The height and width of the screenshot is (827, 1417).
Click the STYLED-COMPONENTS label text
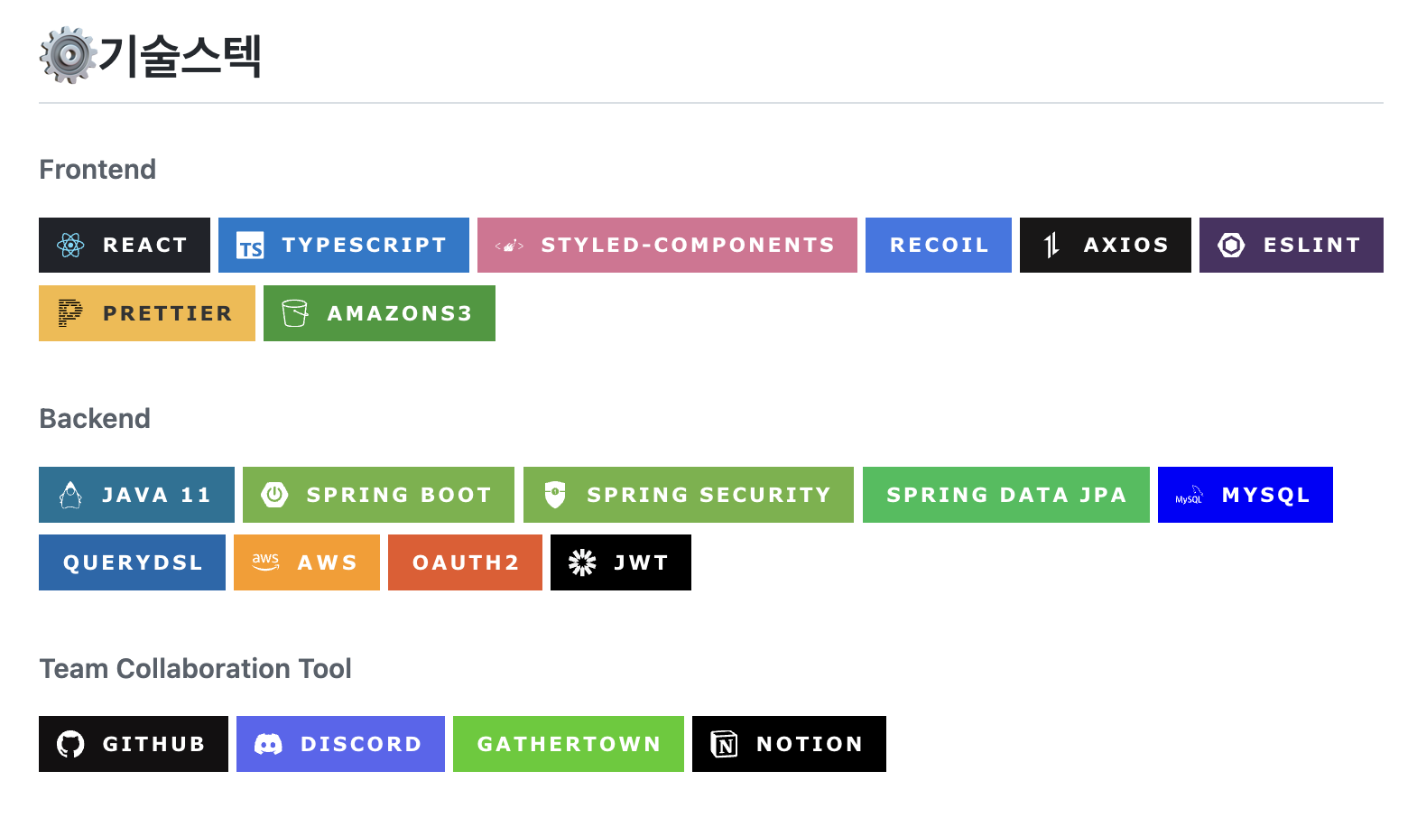click(x=688, y=245)
